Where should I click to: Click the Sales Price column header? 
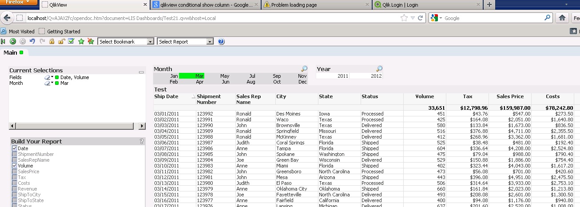(510, 96)
